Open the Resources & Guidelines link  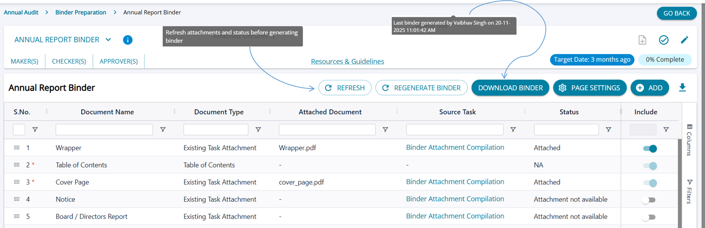347,62
